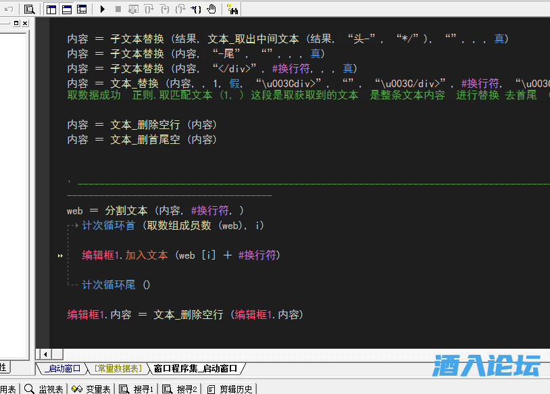
Task: Open the 变量表 variables panel
Action: [x=92, y=389]
